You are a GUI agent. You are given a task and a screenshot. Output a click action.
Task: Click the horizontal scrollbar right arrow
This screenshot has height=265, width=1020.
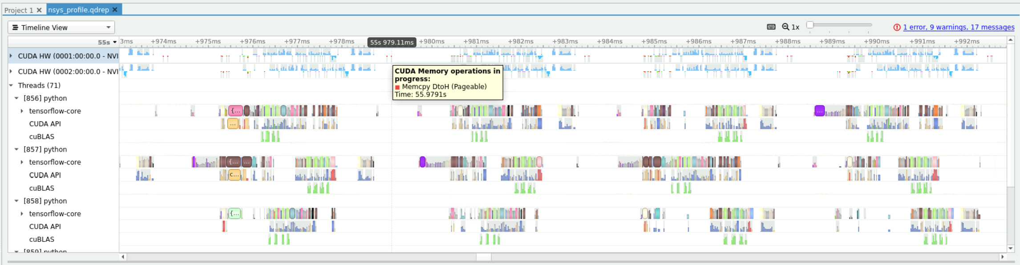point(1002,257)
